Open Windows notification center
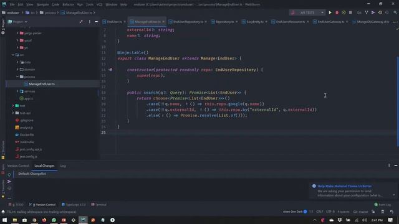The height and width of the screenshot is (224, 399). (390, 220)
